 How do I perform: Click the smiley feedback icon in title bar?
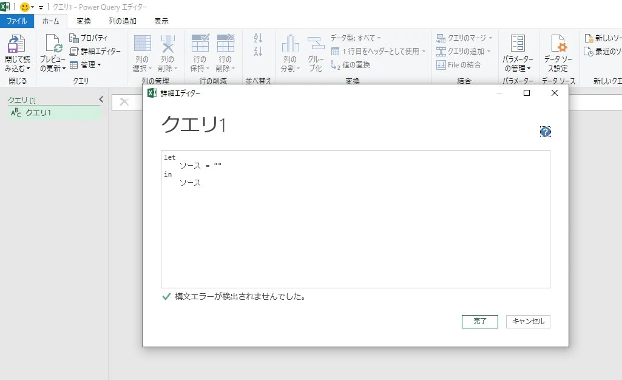click(25, 7)
